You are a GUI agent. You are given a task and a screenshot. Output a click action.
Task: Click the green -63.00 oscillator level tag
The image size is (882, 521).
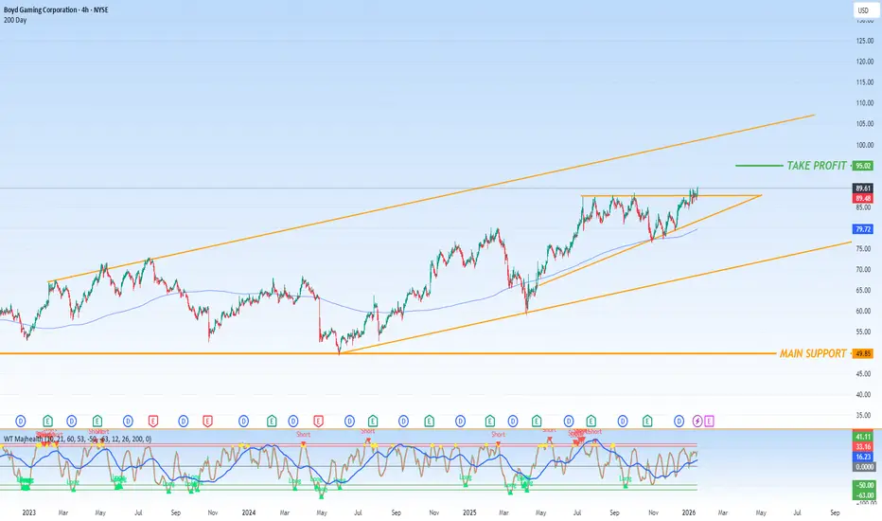[864, 495]
